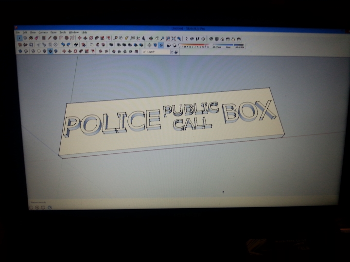Click the Save floppy disk icon
Image resolution: width=350 pixels, height=262 pixels.
point(31,45)
